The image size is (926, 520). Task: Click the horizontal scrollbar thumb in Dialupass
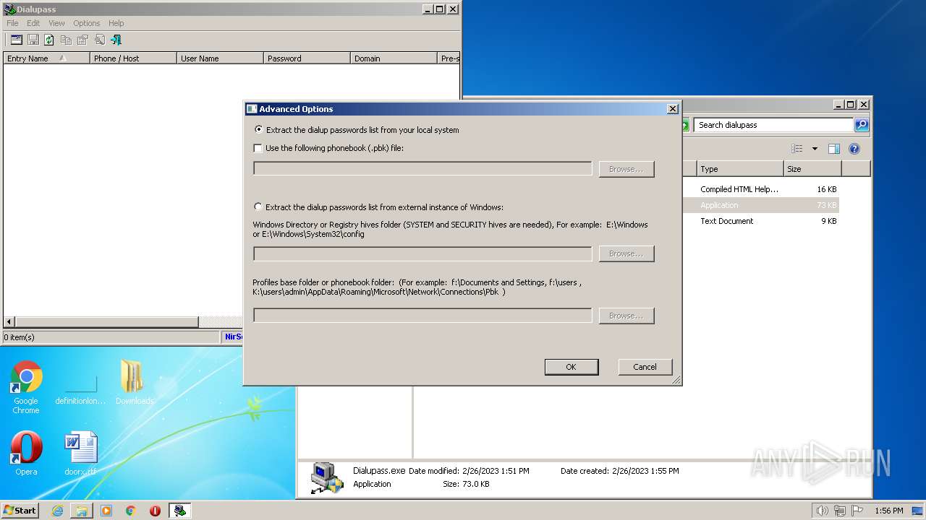[106, 322]
